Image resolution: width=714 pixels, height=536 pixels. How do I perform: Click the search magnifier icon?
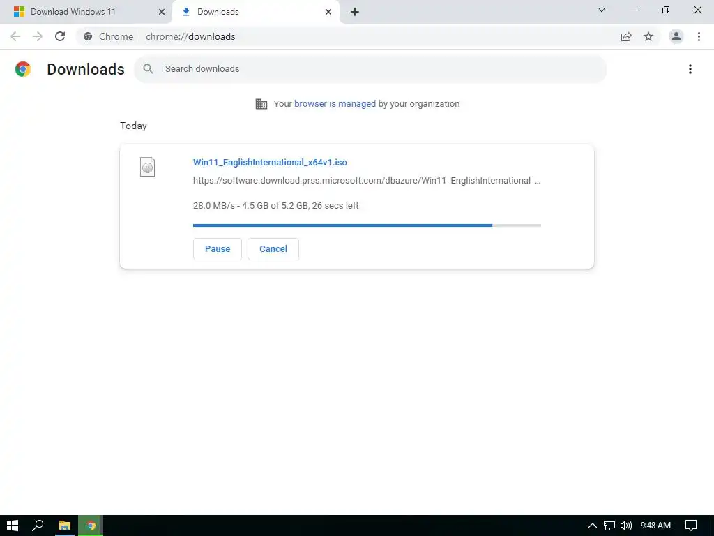[148, 69]
